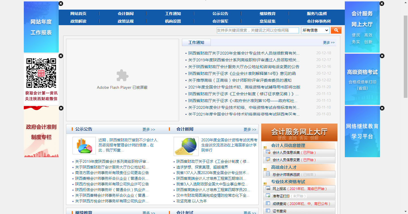This screenshot has height=214, width=408.
Task: Open the 2020年度全国会计资格考试优秀考生座谈 featured article
Action: click(229, 145)
